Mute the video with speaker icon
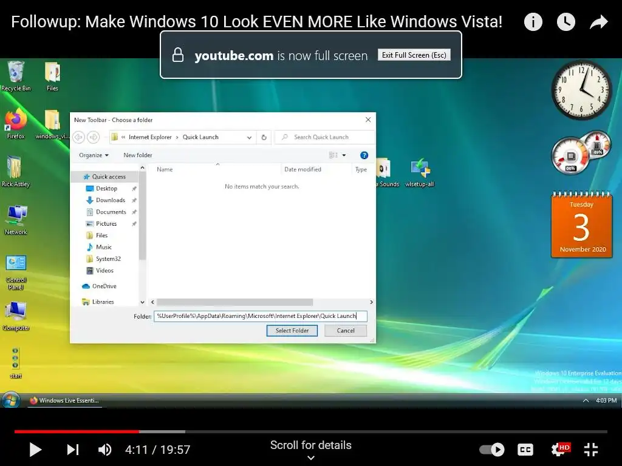 point(104,450)
